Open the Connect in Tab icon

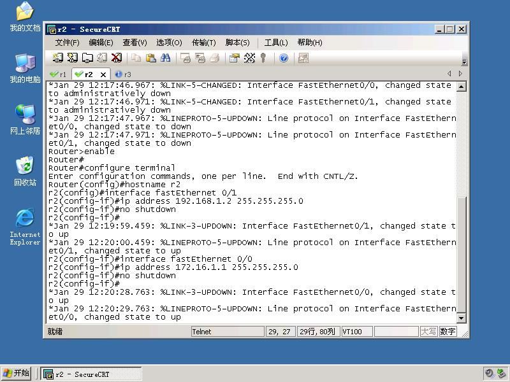(87, 58)
